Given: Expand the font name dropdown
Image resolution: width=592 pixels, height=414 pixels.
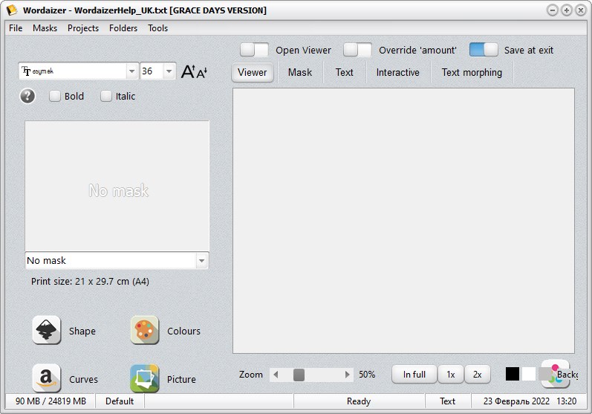Looking at the screenshot, I should tap(131, 71).
